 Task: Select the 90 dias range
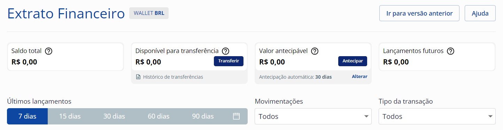(203, 116)
